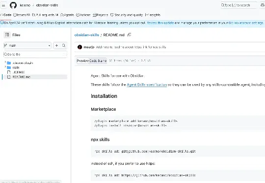Collapse the Files side panel icon
The width and height of the screenshot is (265, 183).
point(7,35)
